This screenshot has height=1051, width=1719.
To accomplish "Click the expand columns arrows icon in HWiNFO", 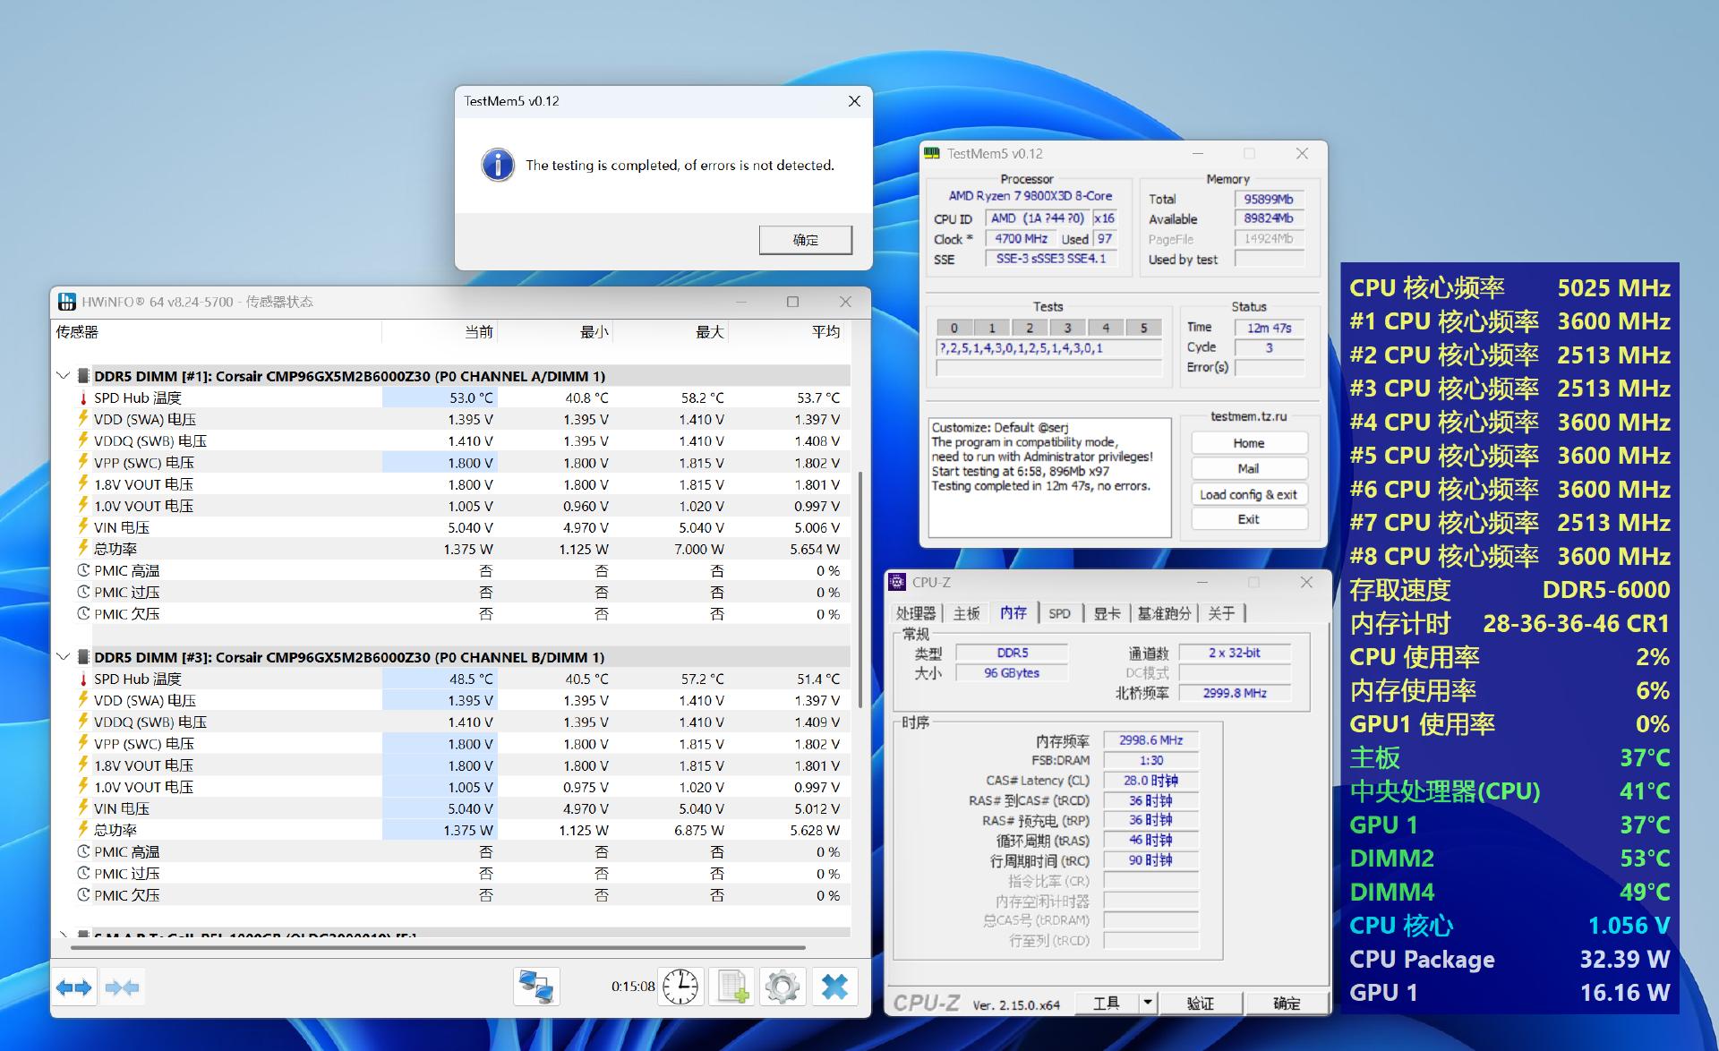I will tap(73, 987).
